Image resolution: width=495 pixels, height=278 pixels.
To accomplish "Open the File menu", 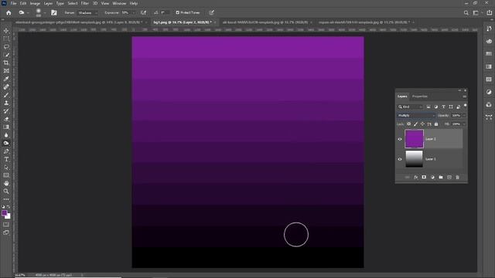I will click(x=13, y=3).
